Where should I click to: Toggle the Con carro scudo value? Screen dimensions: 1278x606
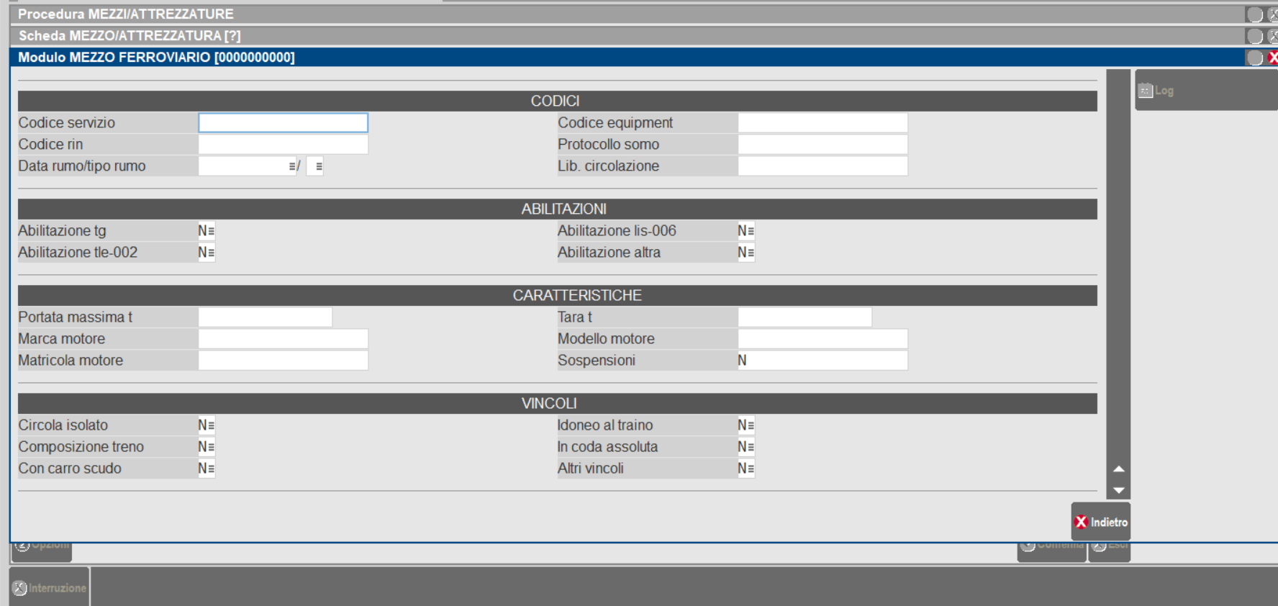206,469
